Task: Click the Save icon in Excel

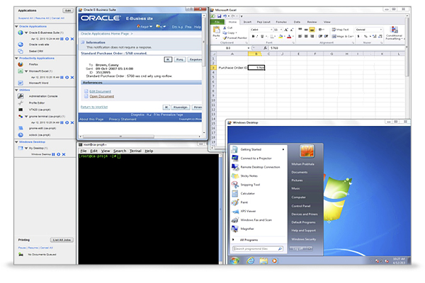Action: 220,16
